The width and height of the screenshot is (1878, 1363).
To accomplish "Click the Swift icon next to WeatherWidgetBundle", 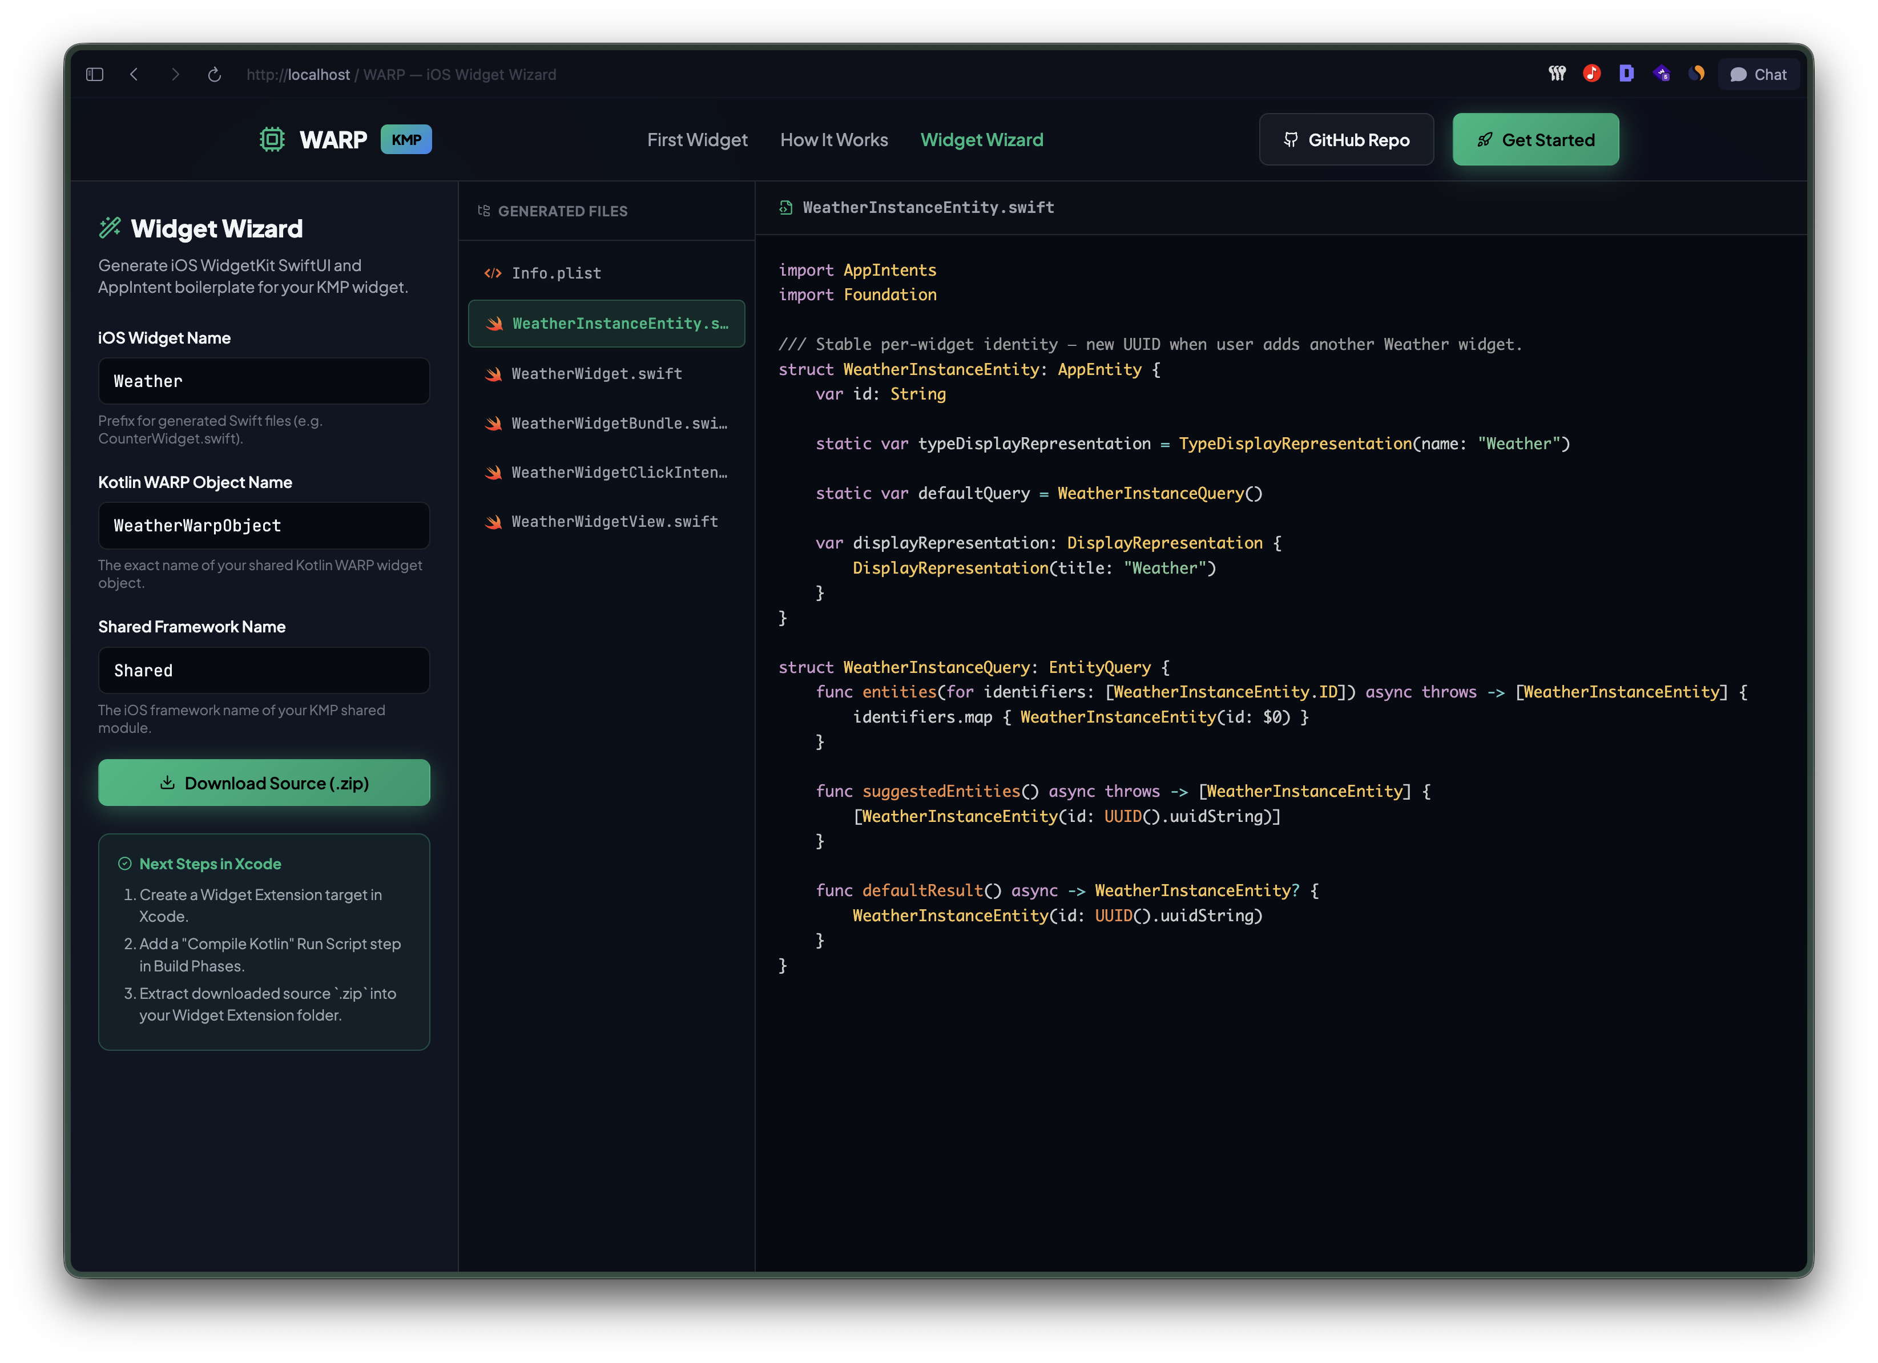I will click(x=494, y=423).
